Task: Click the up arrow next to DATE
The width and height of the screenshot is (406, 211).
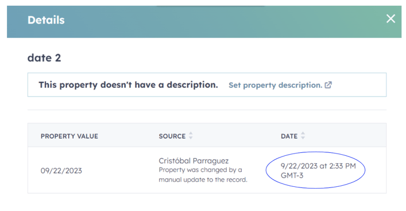Action: (x=303, y=133)
